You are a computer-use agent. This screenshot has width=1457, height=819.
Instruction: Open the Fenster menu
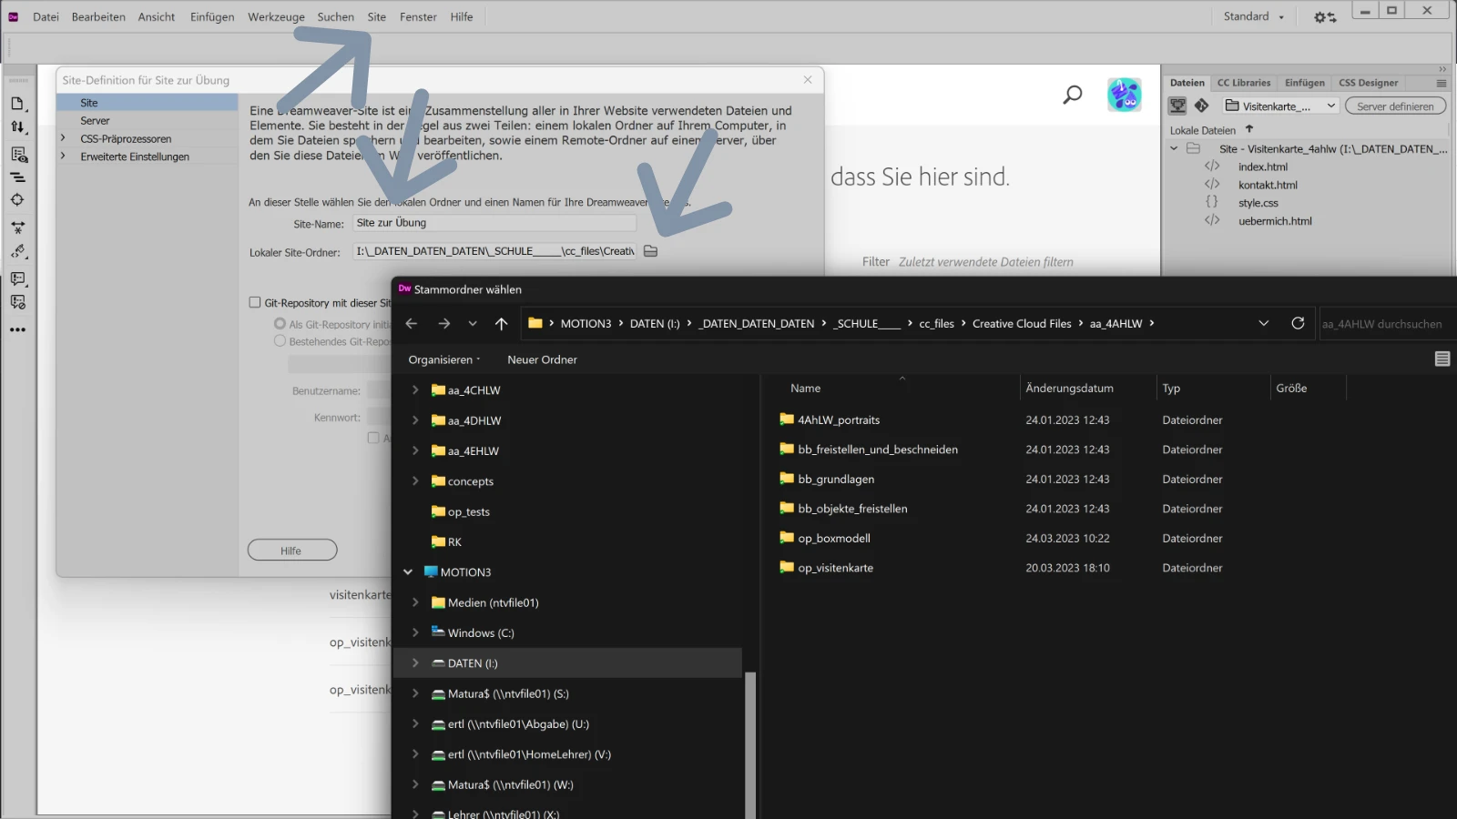[418, 16]
